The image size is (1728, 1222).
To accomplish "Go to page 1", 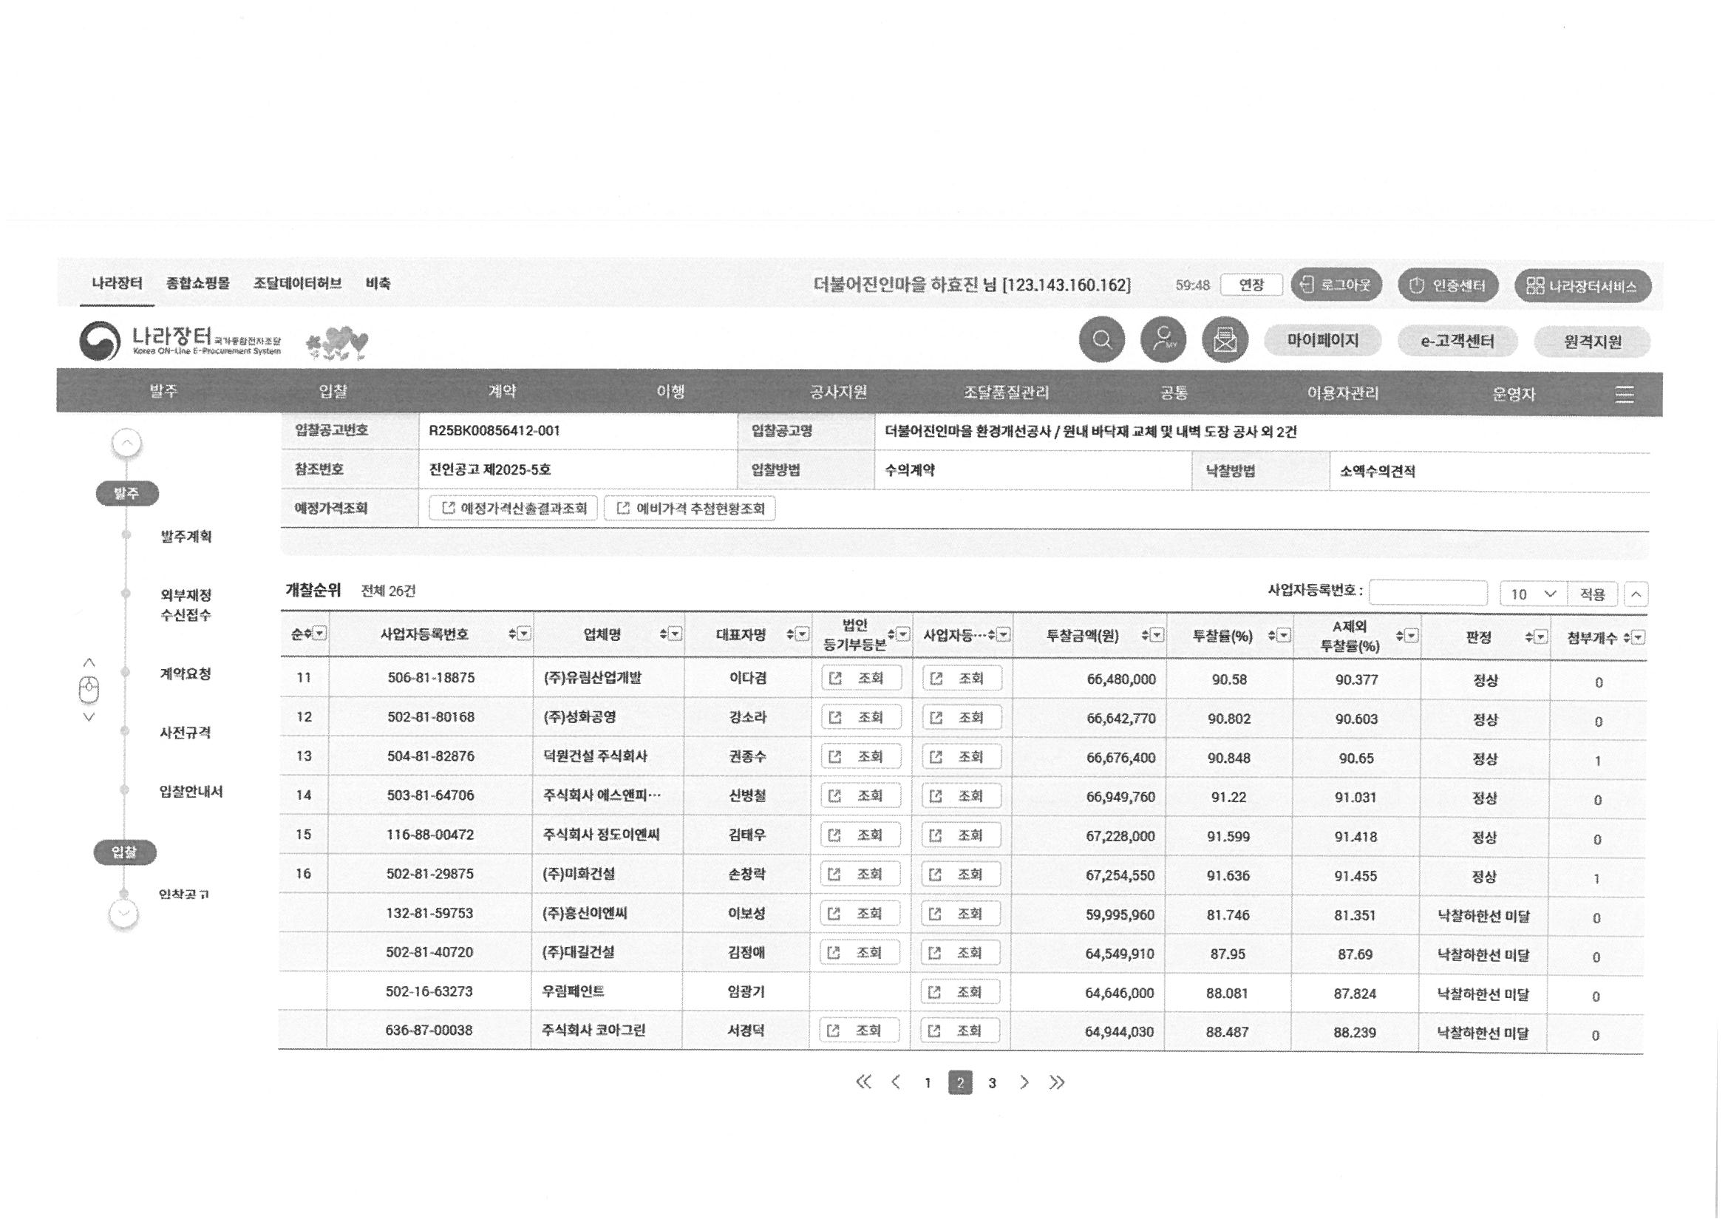I will pos(928,1083).
